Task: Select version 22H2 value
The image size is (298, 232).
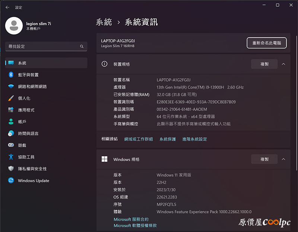Action: click(x=161, y=182)
